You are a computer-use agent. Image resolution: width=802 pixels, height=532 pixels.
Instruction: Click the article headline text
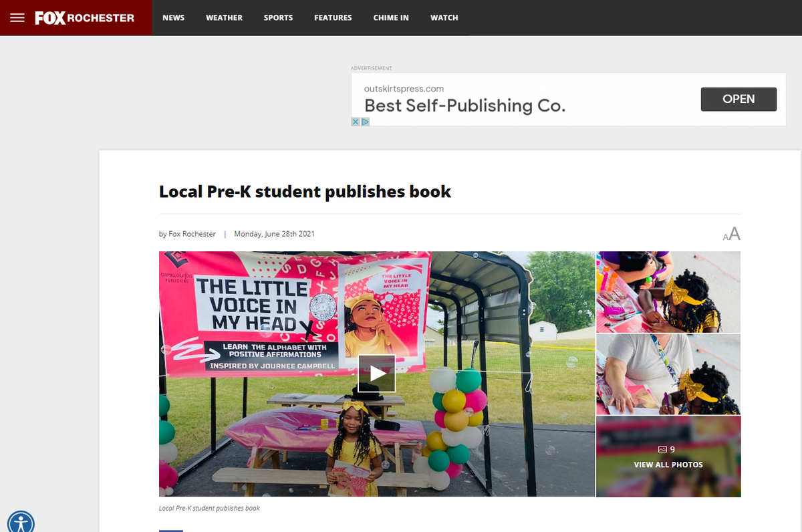click(305, 192)
